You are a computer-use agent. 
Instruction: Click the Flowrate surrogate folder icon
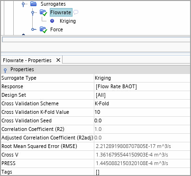(x=44, y=12)
